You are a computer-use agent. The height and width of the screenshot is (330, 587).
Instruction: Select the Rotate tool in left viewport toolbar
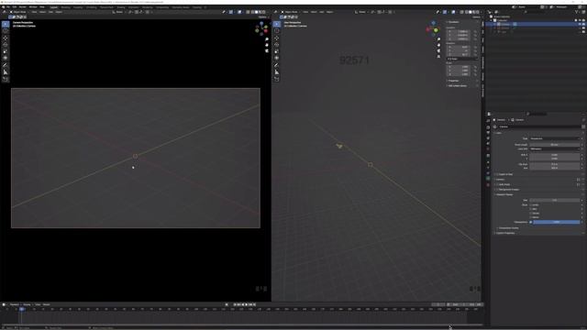6,45
